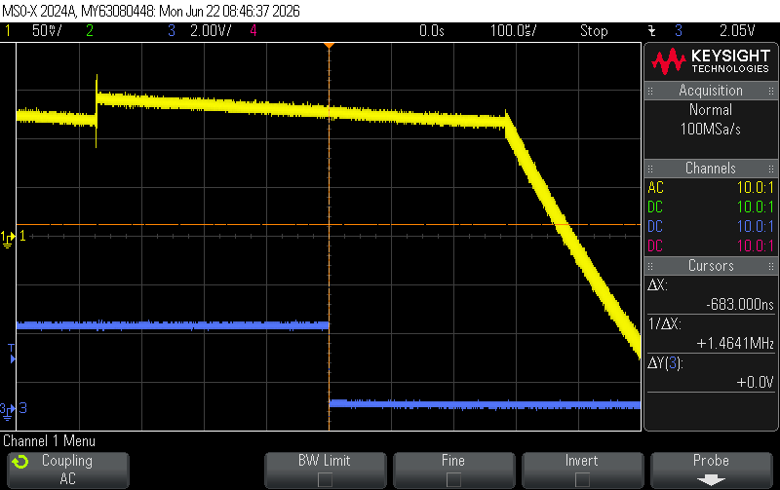Click the Coupling rotary knob icon

coord(20,462)
